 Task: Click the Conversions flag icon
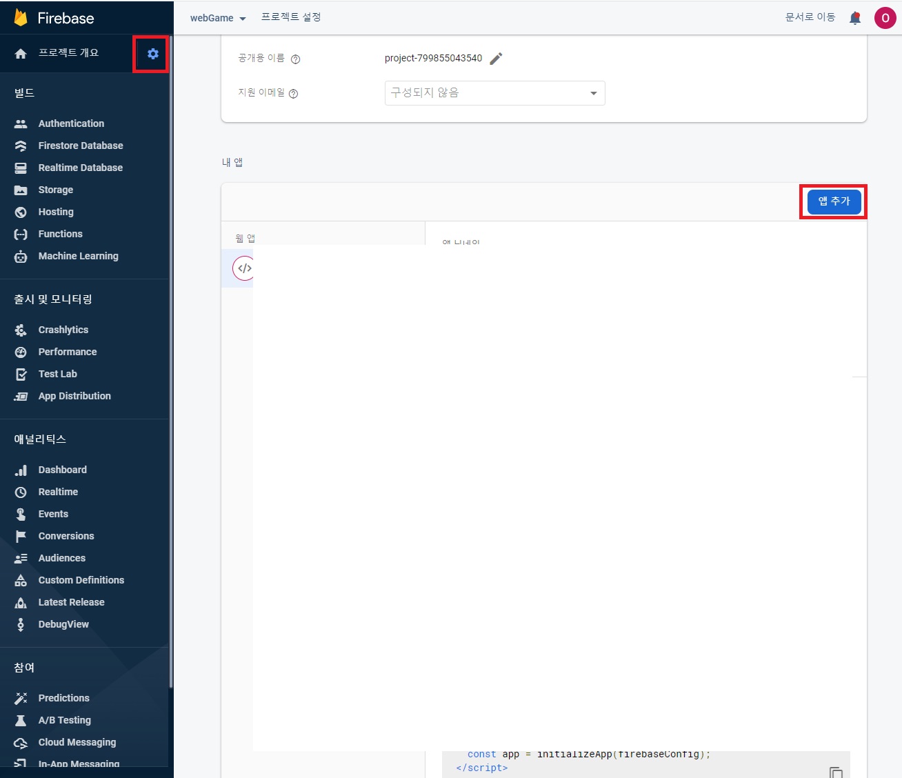(x=21, y=536)
